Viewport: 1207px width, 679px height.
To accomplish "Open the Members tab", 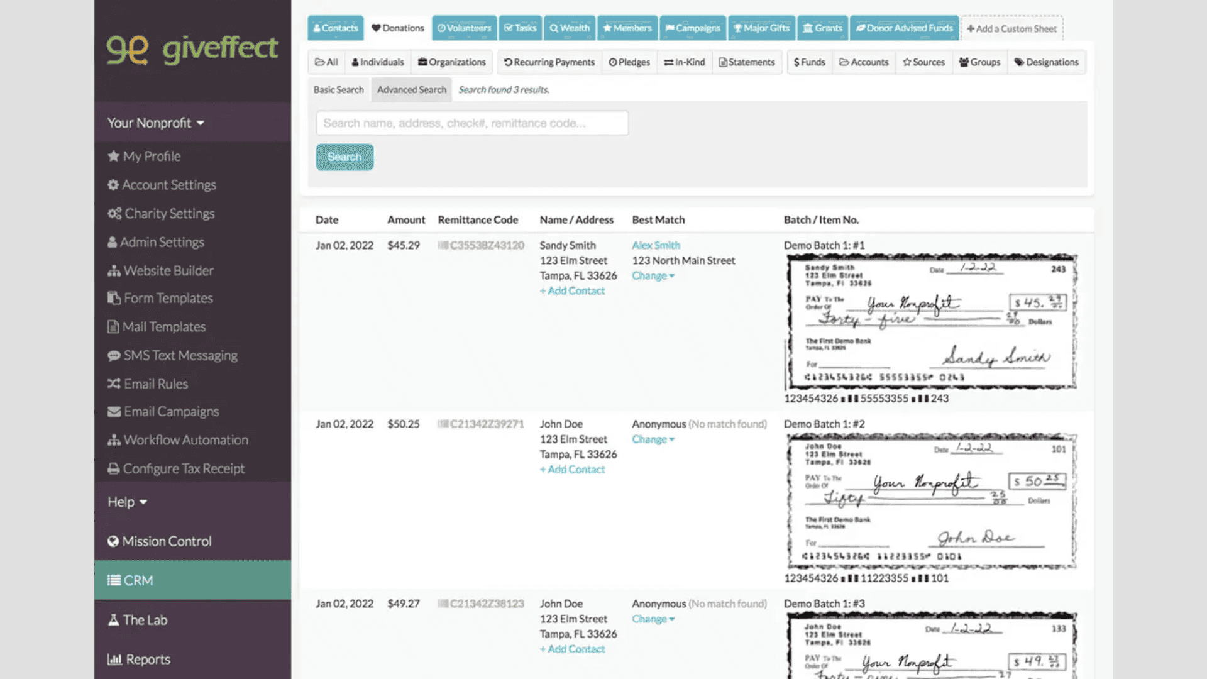I will tap(627, 28).
